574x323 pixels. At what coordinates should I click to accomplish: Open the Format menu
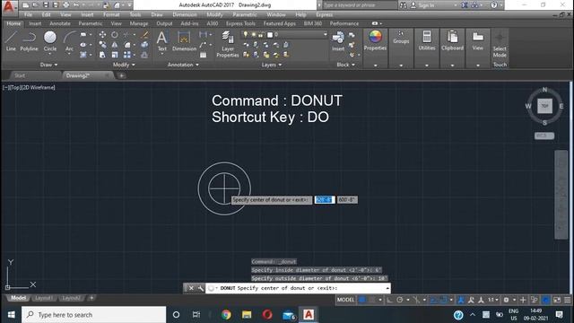coord(111,14)
